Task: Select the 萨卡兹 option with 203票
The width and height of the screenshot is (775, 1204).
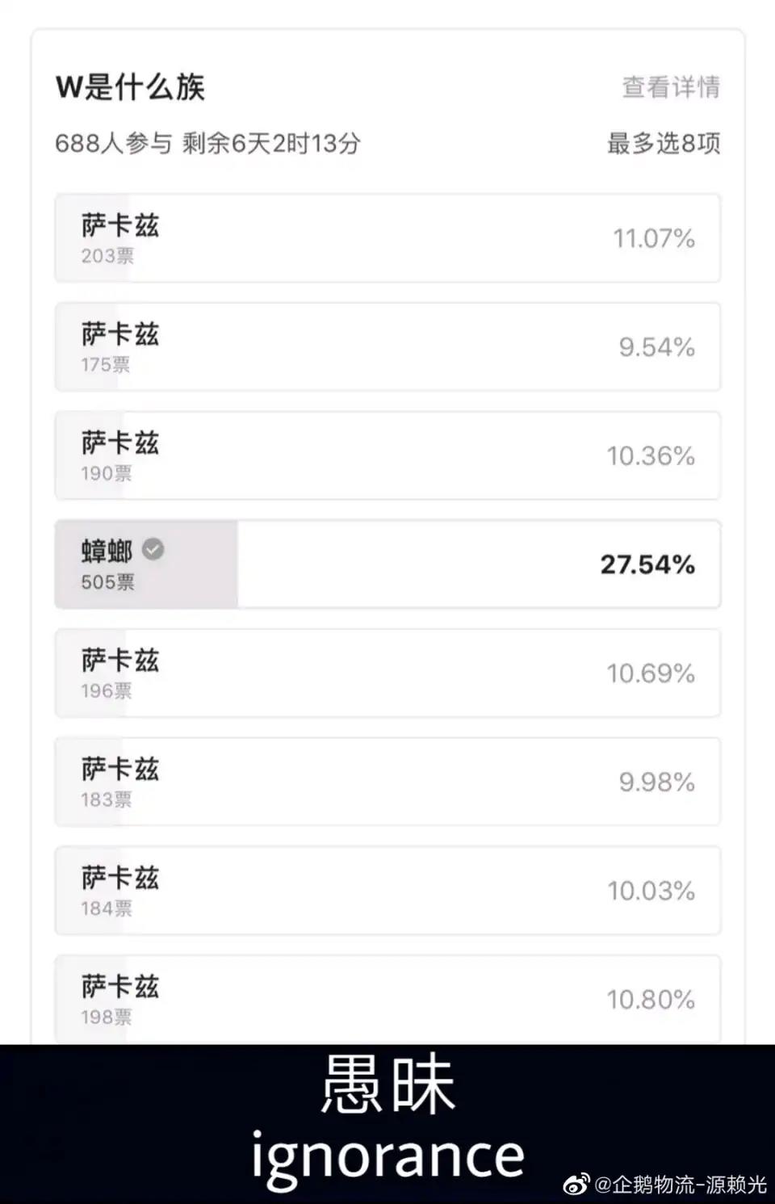Action: [x=387, y=238]
